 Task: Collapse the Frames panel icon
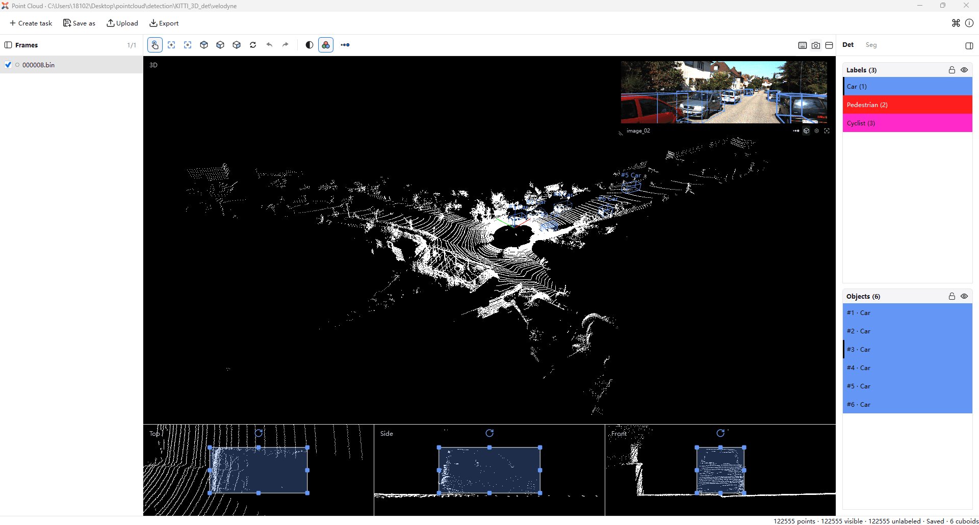(x=8, y=45)
